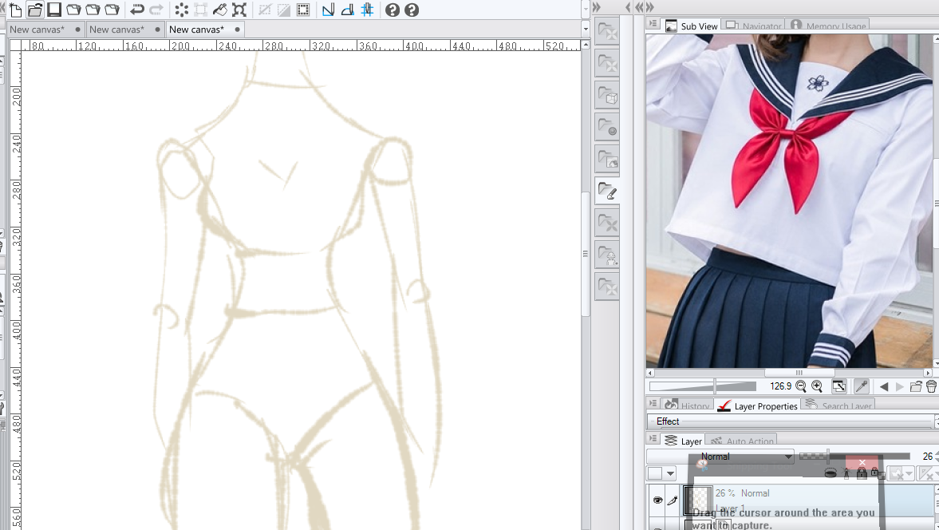Screen dimensions: 939x530
Task: Toggle Snap to Grid icon
Action: click(x=367, y=10)
